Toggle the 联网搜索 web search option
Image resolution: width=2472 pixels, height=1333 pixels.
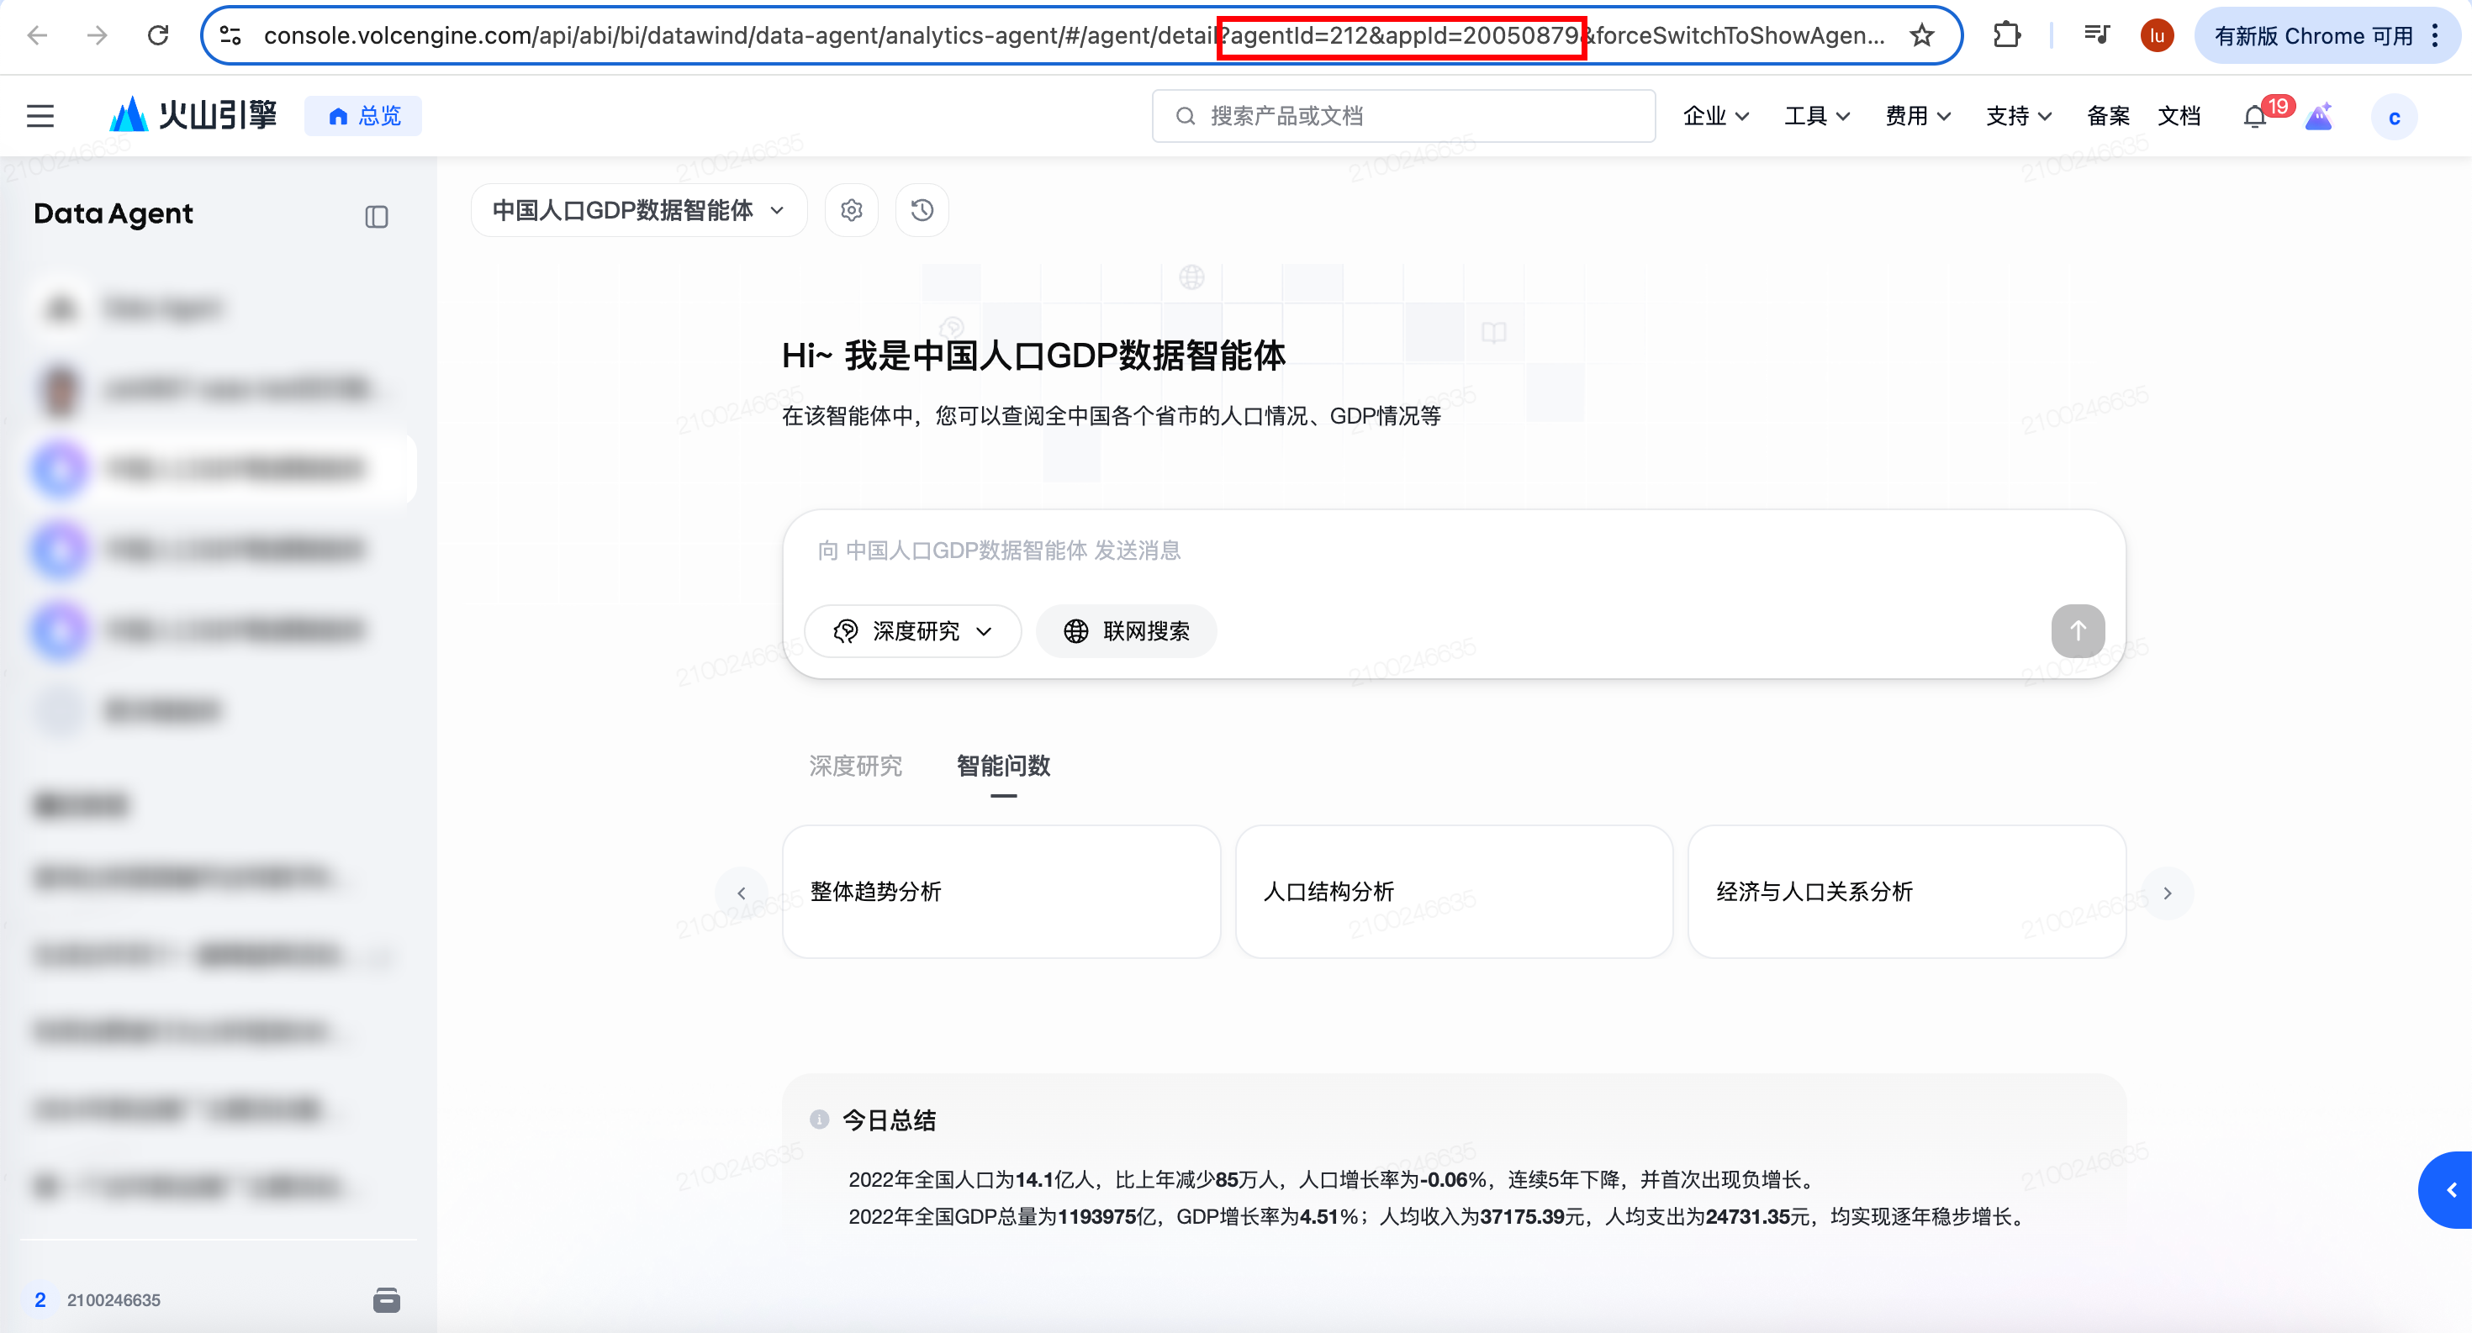click(1127, 631)
